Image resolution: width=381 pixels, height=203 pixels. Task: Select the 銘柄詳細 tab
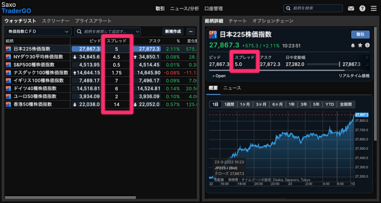[214, 21]
